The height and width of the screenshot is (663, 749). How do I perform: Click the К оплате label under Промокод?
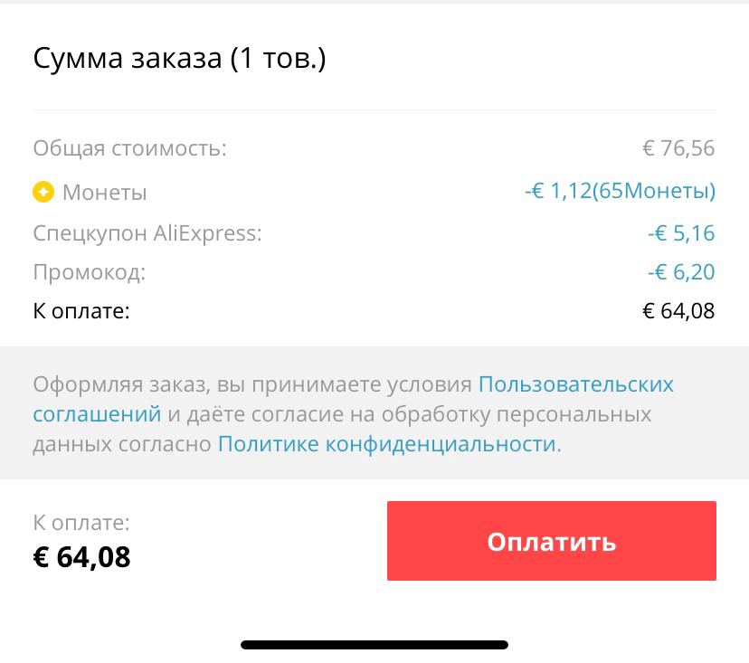[x=81, y=312]
